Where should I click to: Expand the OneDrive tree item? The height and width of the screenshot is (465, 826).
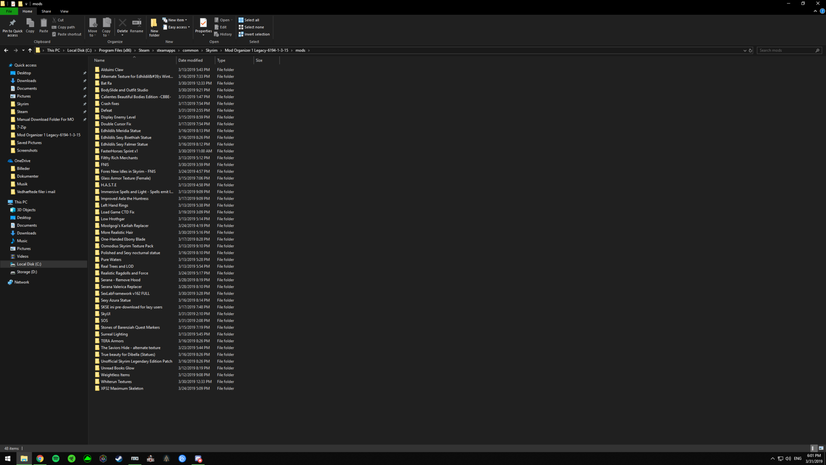(4, 160)
